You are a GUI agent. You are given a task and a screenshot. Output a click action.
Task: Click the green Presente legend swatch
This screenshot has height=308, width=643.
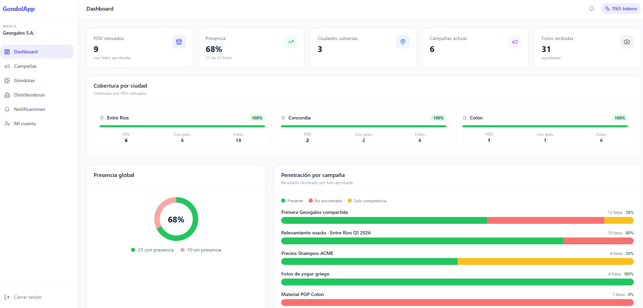click(283, 201)
